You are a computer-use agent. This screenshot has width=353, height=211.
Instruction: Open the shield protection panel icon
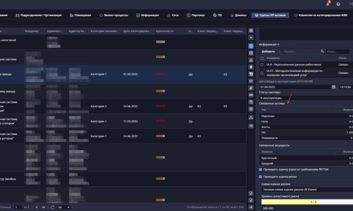[x=251, y=67]
